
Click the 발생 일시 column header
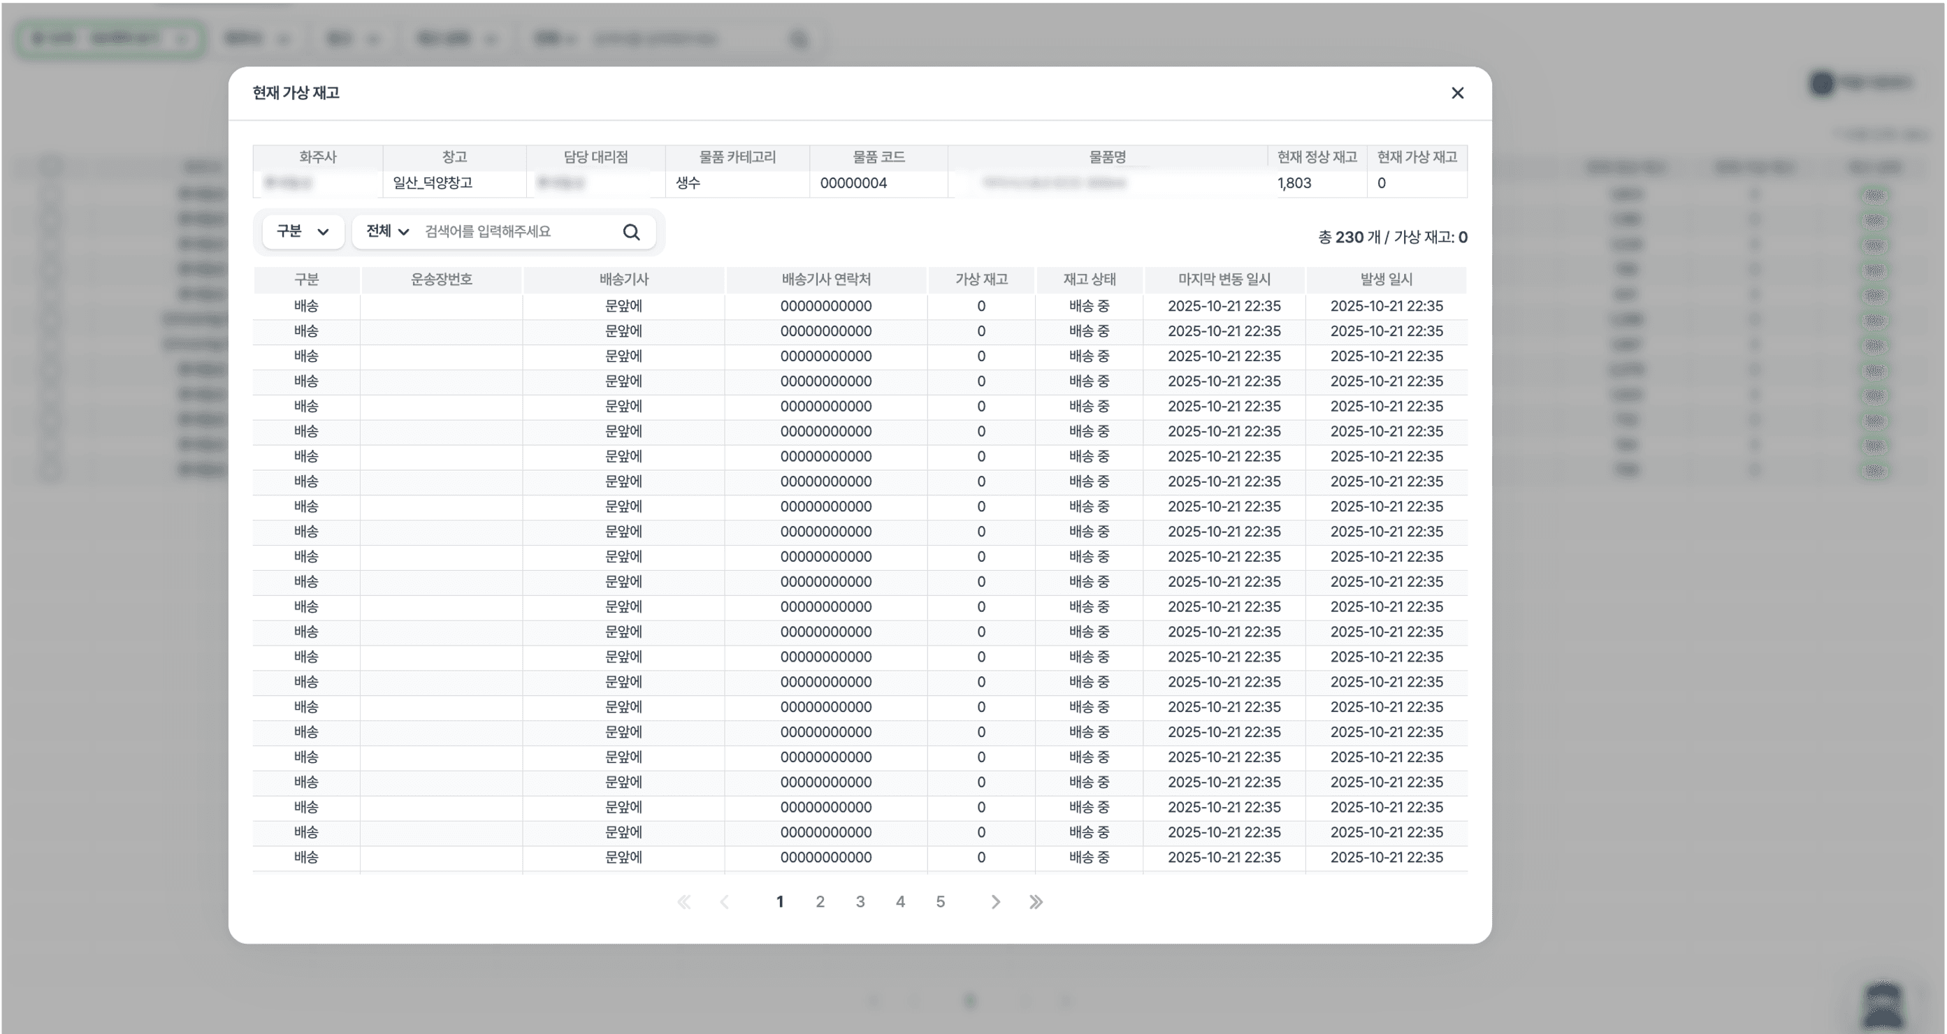click(1387, 279)
